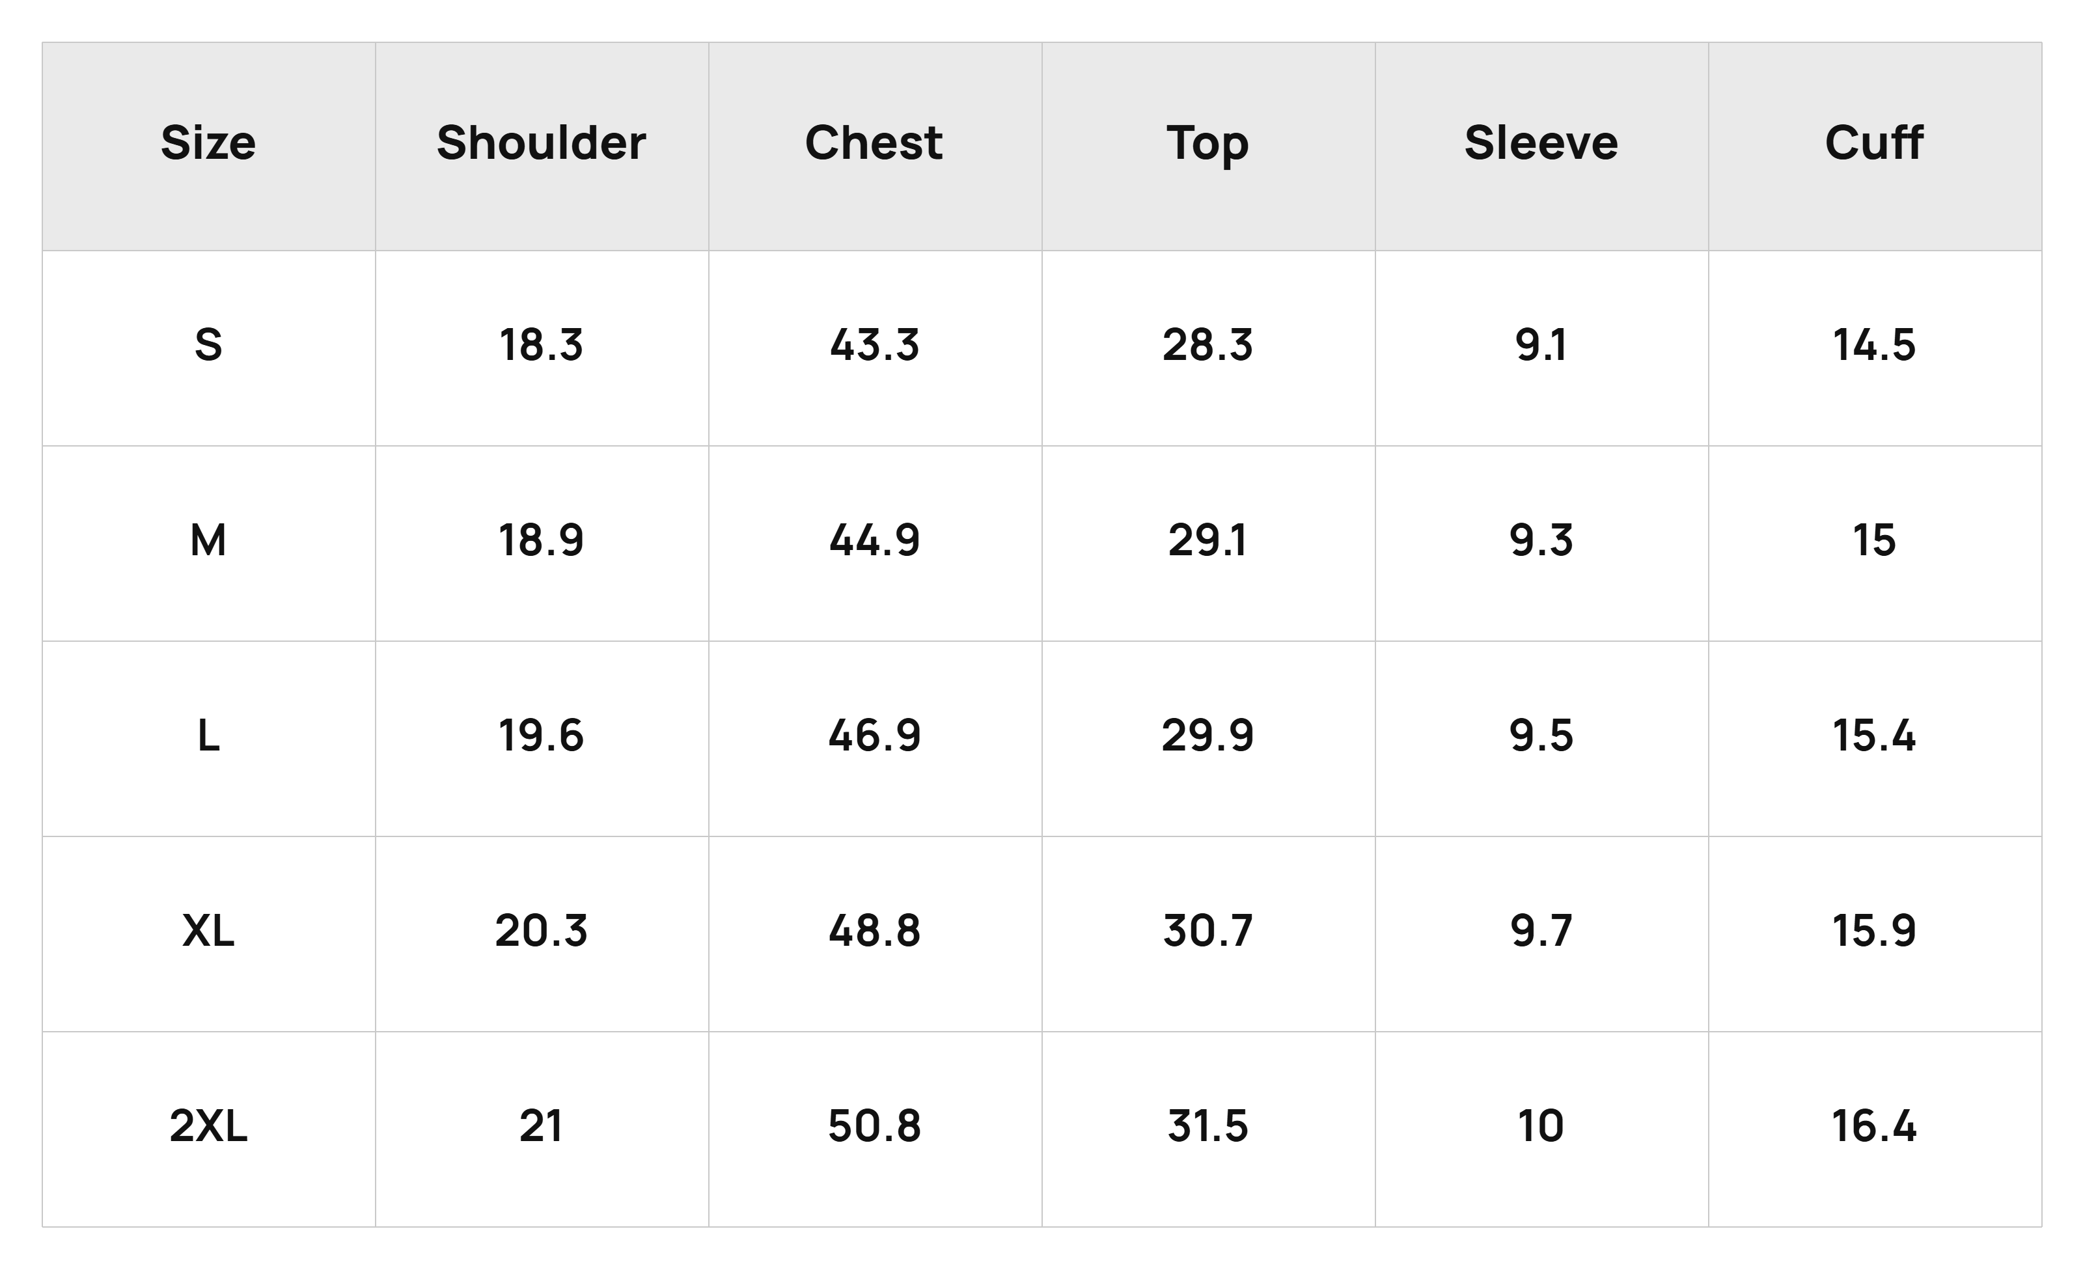This screenshot has width=2083, height=1268.
Task: Select shoulder value 21
Action: click(541, 1126)
